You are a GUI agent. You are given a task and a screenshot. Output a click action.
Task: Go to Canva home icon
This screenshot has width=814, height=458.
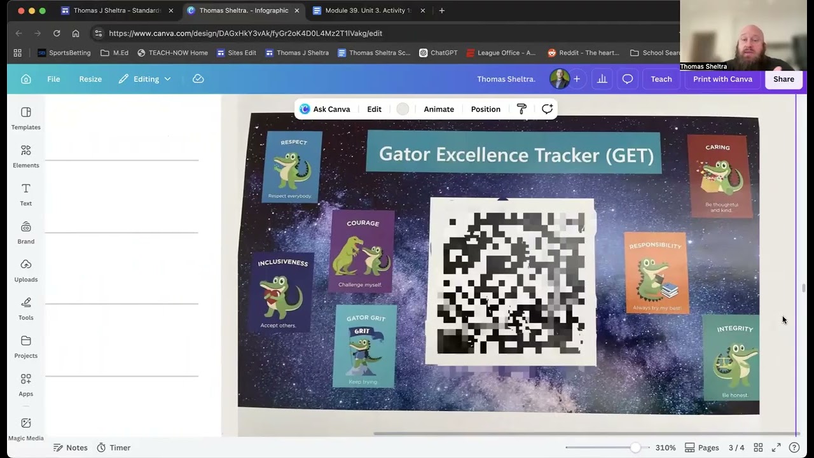(x=26, y=79)
